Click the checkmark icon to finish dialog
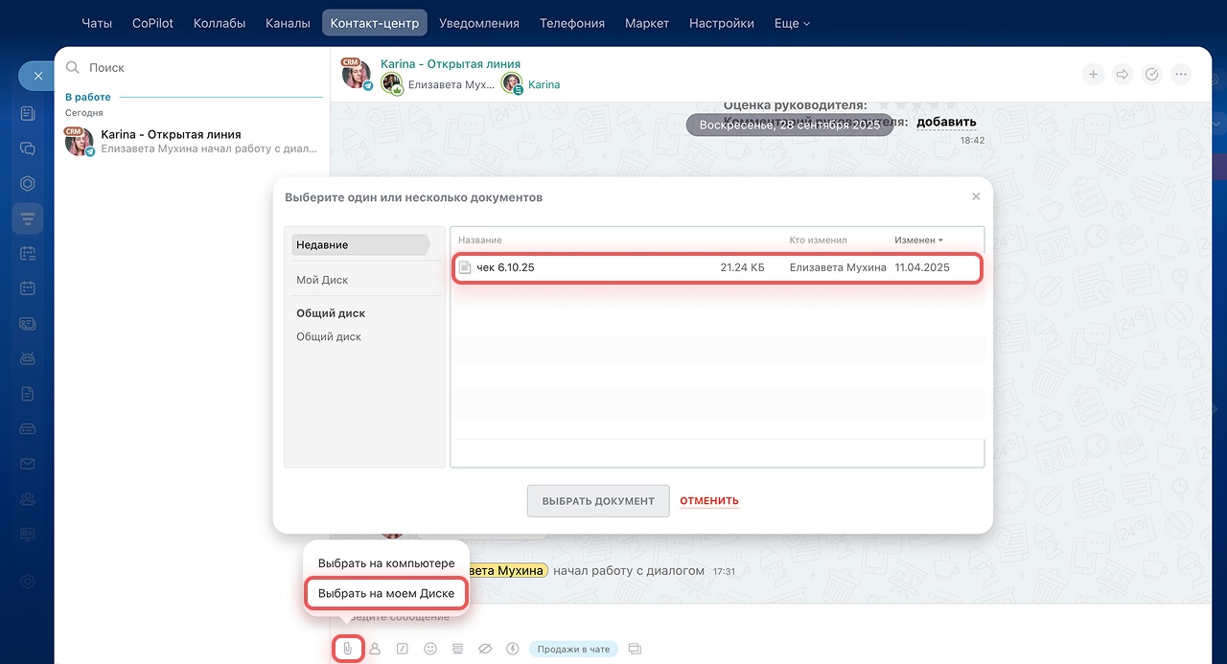The width and height of the screenshot is (1227, 664). [1151, 75]
